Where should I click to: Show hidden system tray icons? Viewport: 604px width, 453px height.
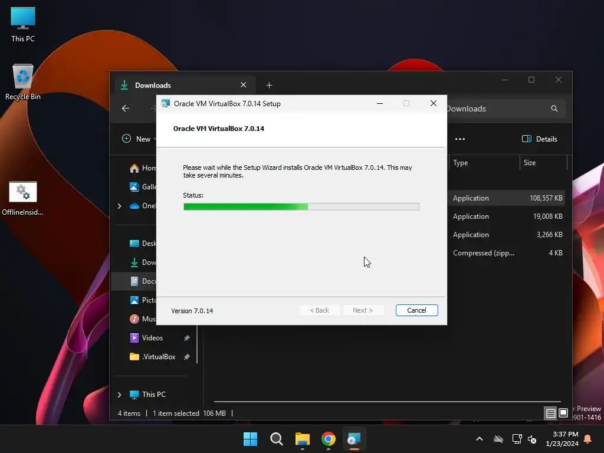[480, 439]
